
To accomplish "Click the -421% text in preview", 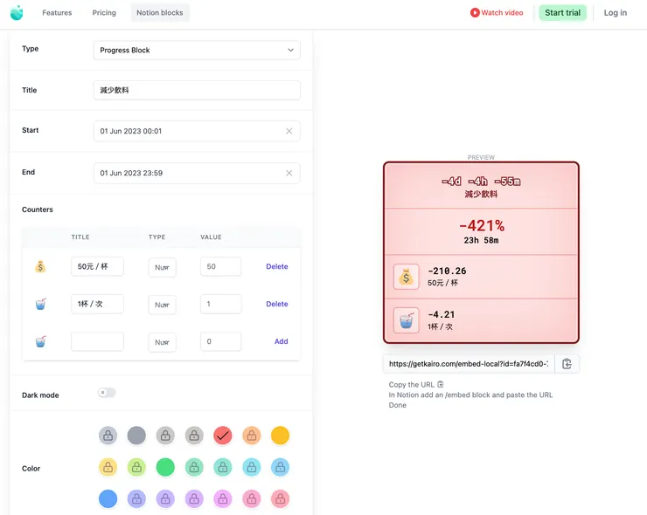I will 482,226.
